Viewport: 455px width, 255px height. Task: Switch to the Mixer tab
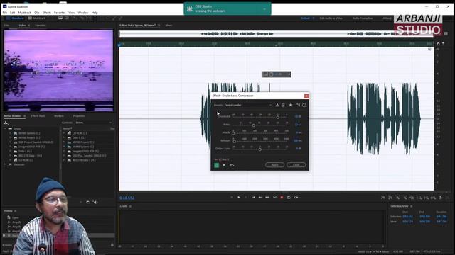168,25
